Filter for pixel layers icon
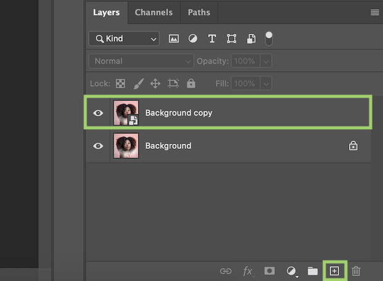Viewport: 383px width, 281px height. click(x=174, y=38)
